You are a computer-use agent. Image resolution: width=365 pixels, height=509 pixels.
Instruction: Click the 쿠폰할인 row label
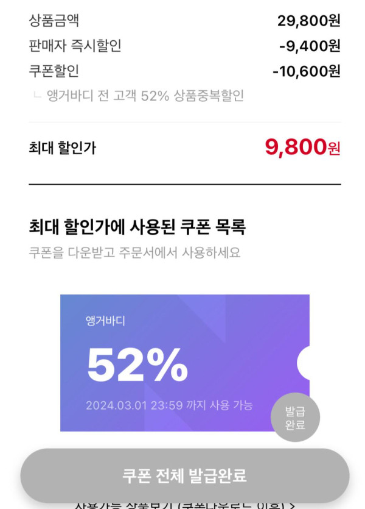pos(54,71)
